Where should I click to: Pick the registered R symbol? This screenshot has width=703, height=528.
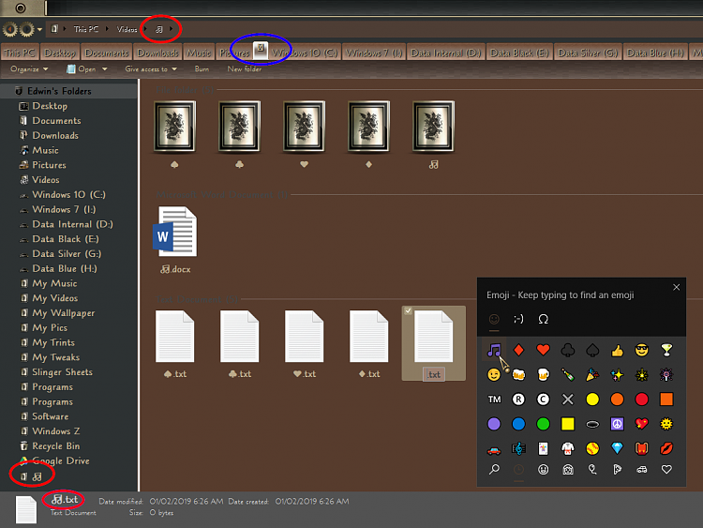pos(518,400)
